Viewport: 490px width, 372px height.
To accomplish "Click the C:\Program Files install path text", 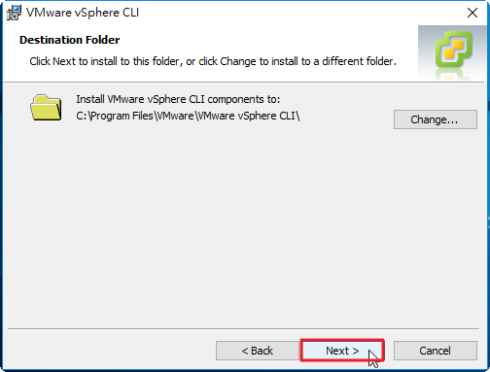I will 188,116.
